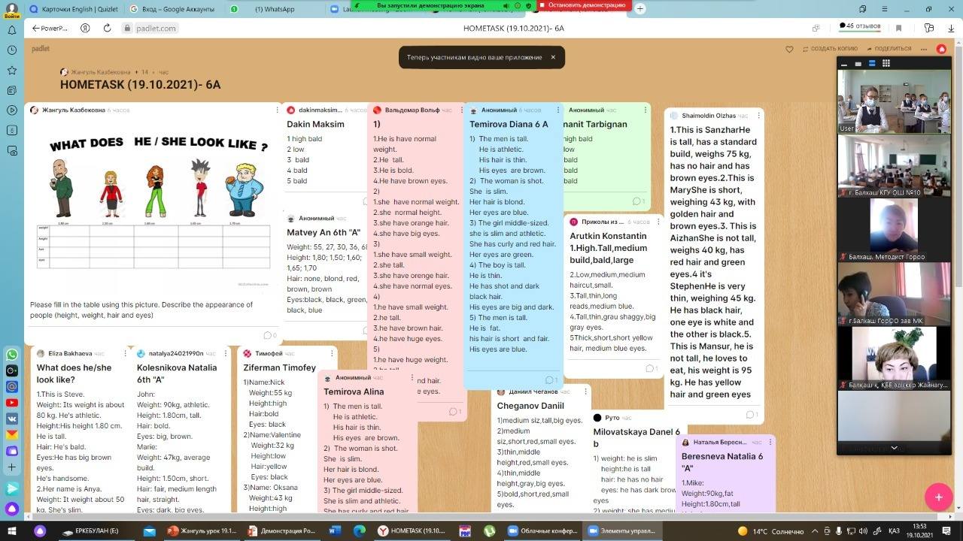Screen dimensions: 963x541
Task: Open browser history clock icon in sidebar
Action: (x=12, y=50)
